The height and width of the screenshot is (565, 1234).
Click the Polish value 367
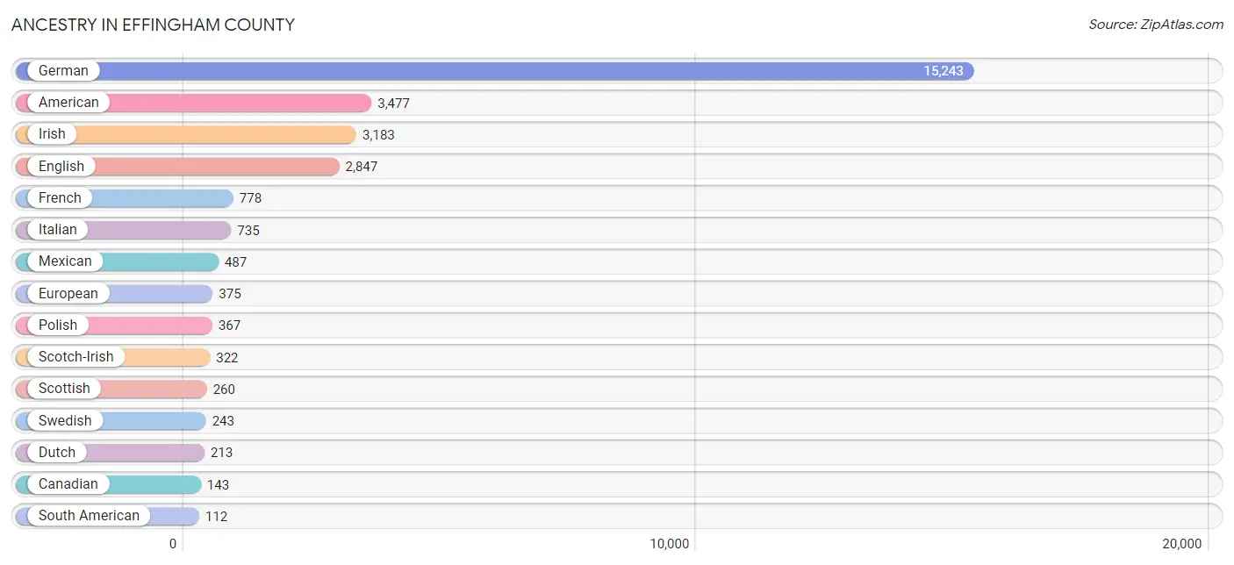(x=230, y=325)
